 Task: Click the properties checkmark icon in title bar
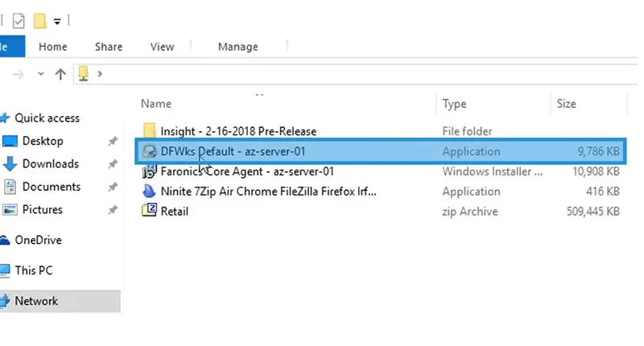(x=19, y=21)
